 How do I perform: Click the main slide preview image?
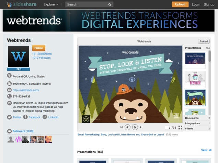[x=130, y=84]
